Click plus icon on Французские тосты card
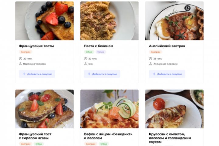Viewport: 219px width, 146px height. [24, 74]
